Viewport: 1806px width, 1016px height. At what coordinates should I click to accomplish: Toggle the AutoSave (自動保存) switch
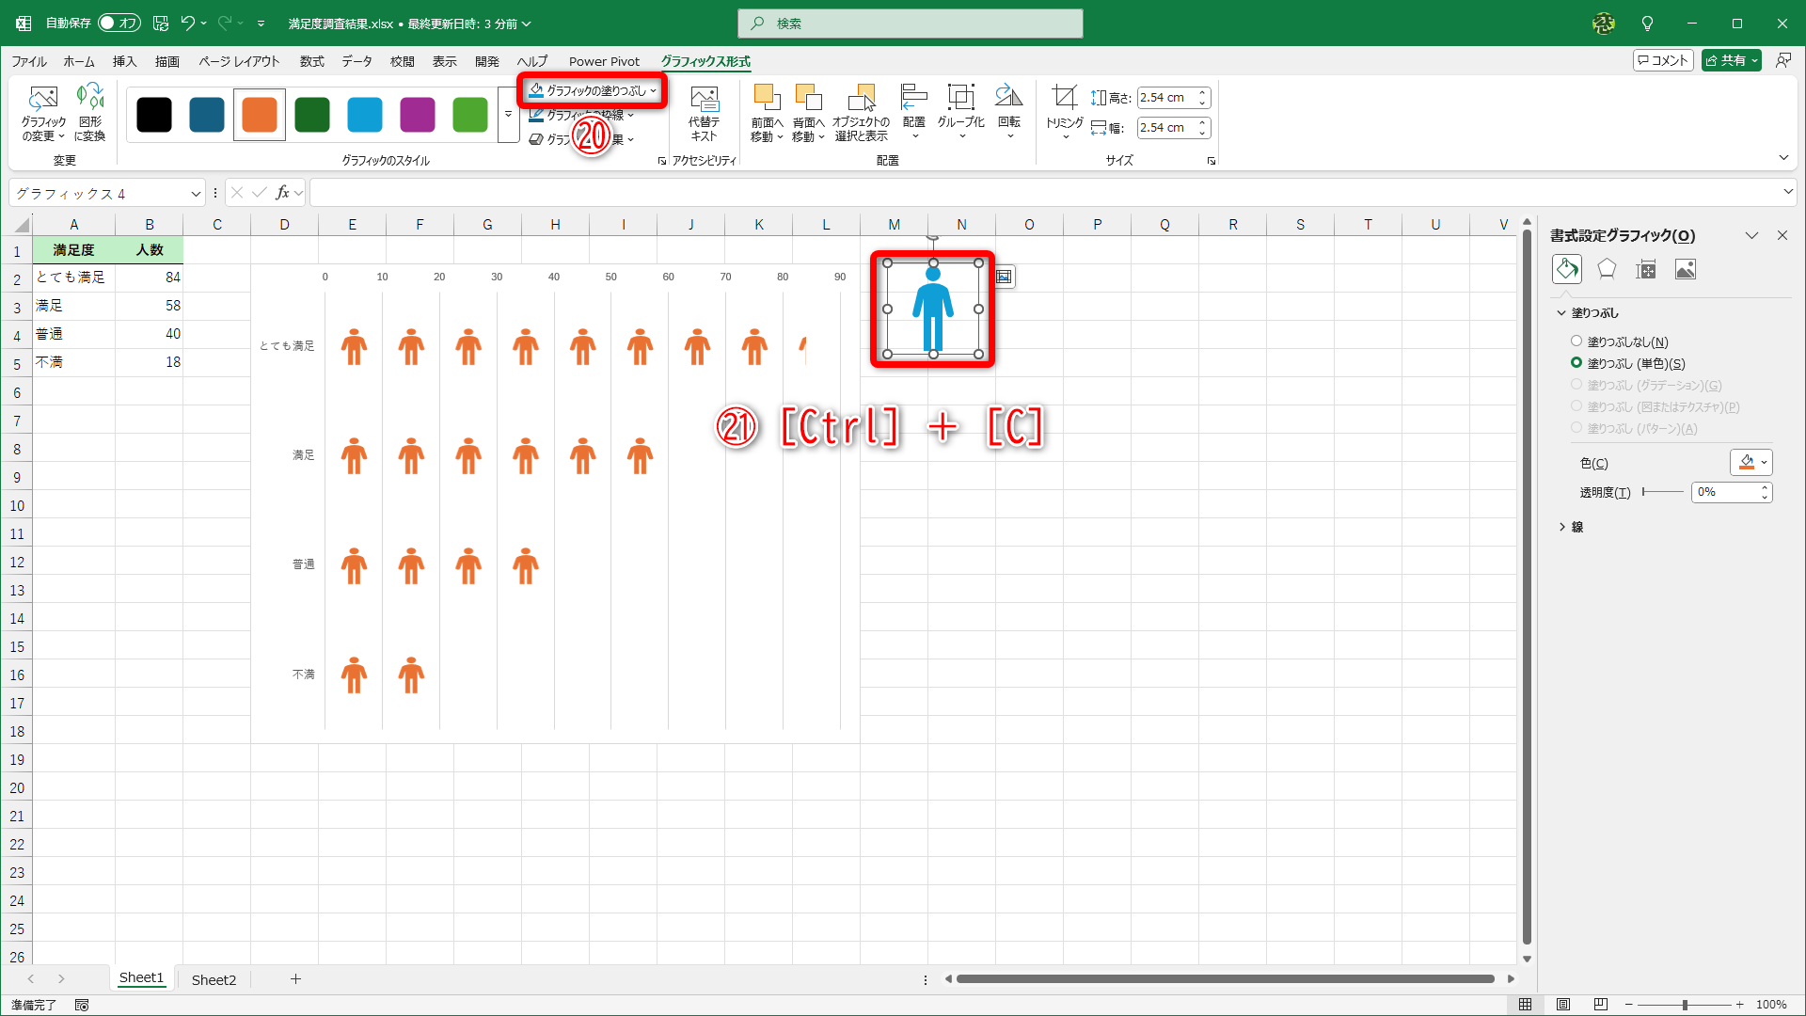[119, 23]
